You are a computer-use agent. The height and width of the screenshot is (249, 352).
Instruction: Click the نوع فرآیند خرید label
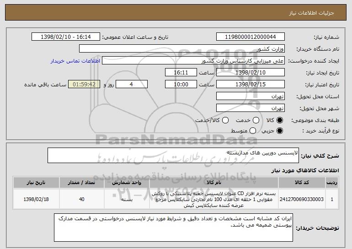tap(320, 131)
